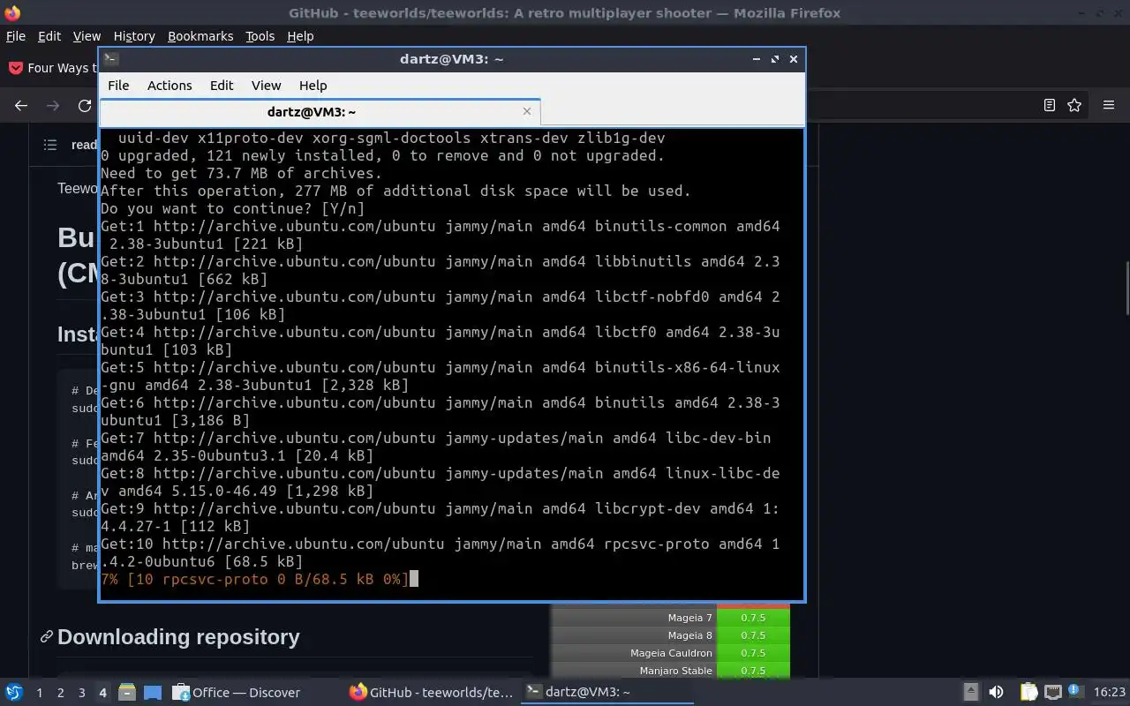Open Firefox View menu
The width and height of the screenshot is (1130, 706).
(87, 36)
